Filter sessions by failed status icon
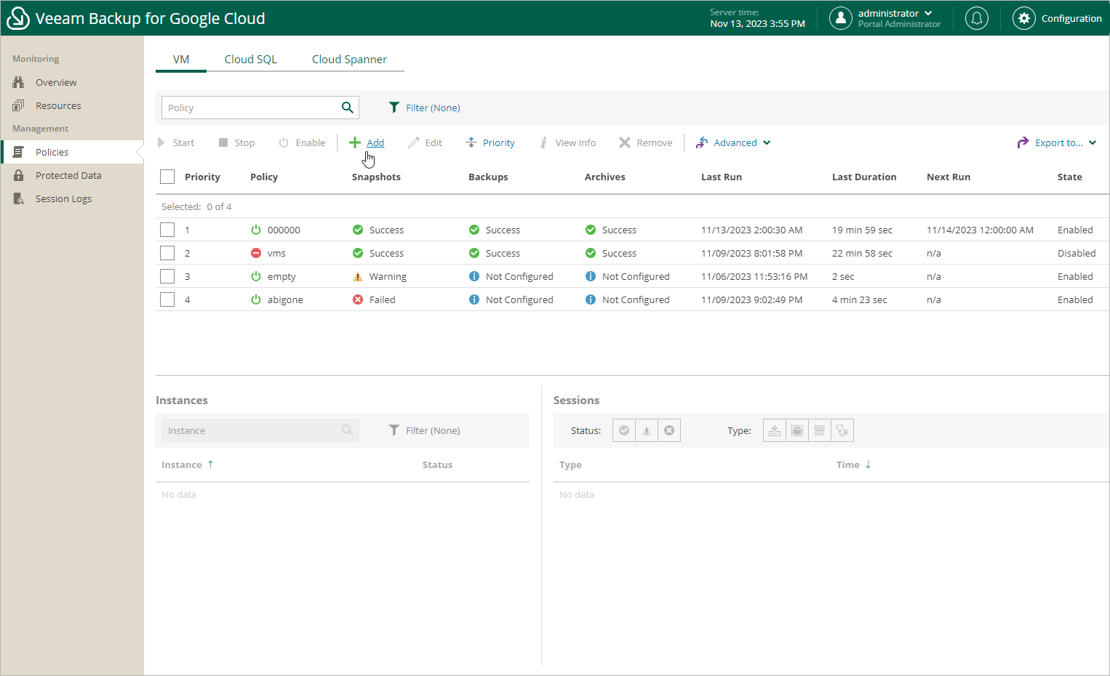The width and height of the screenshot is (1110, 676). (x=669, y=430)
